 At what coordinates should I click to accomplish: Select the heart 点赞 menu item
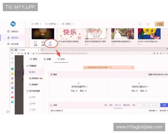click(32, 110)
